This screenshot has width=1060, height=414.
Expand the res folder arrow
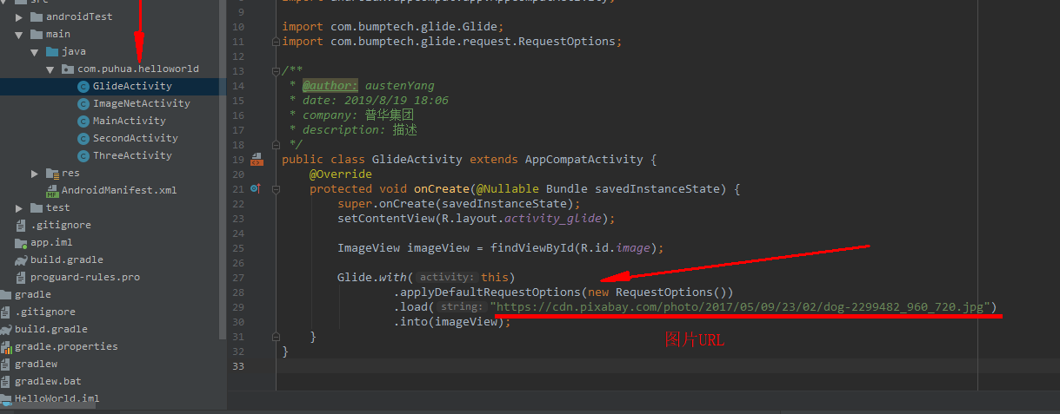tap(36, 173)
